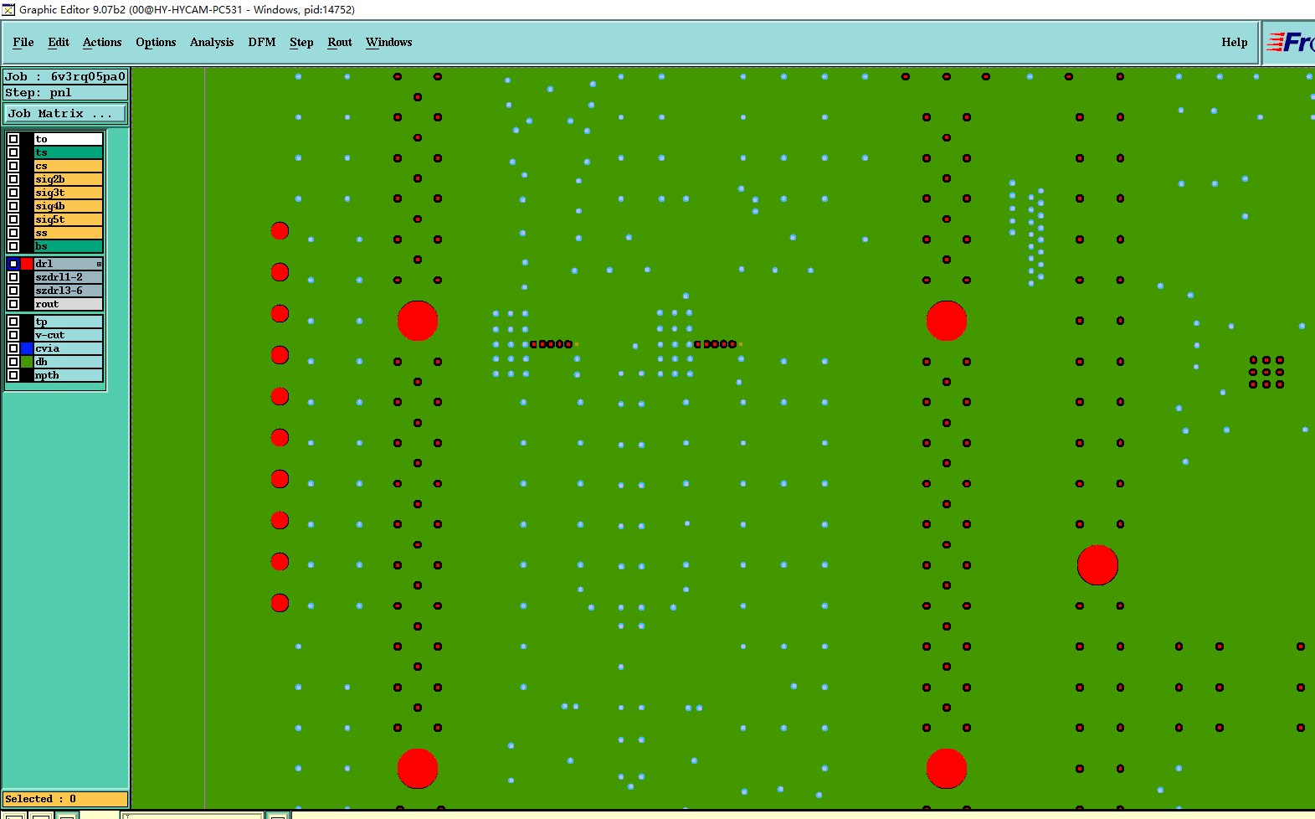Screen dimensions: 1315x819
Task: Select the 'sig5t' layer name
Action: 69,219
